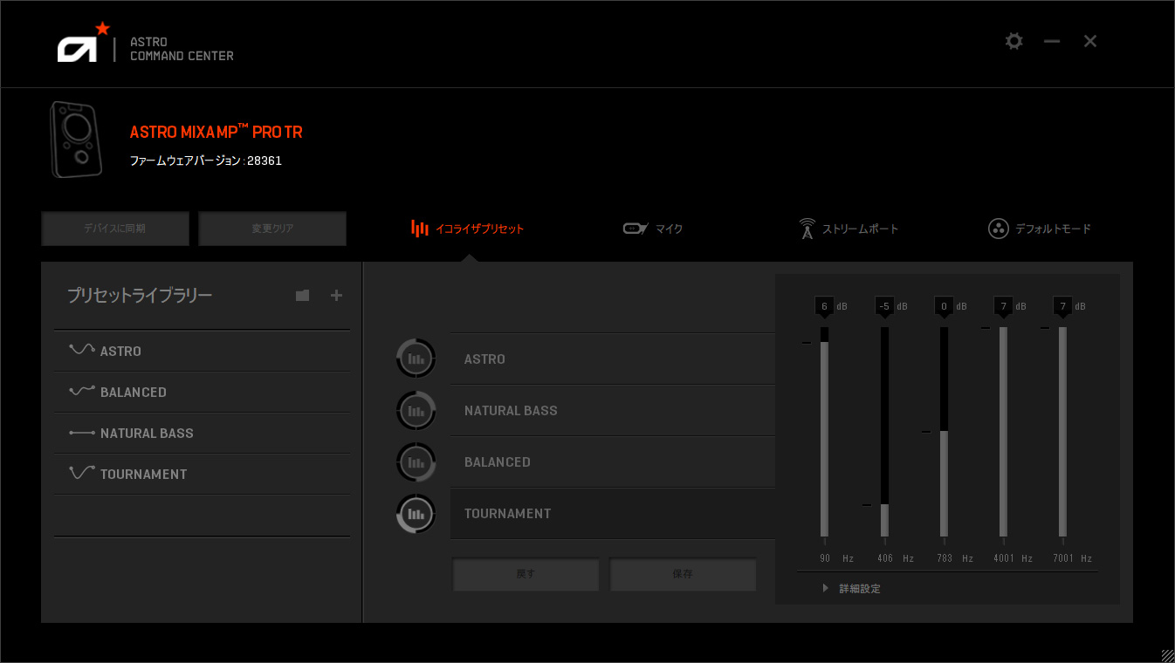Screen dimensions: 1175x663
Task: Open the マイク tab
Action: (x=653, y=229)
